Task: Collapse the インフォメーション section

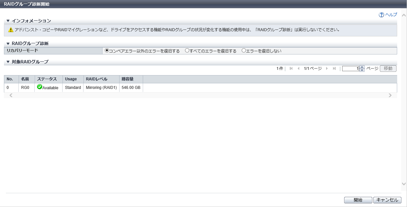Action: [x=8, y=21]
